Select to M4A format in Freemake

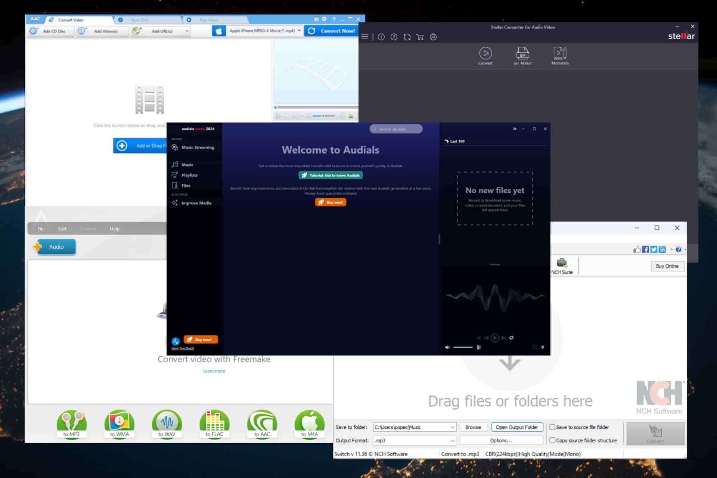[x=310, y=424]
